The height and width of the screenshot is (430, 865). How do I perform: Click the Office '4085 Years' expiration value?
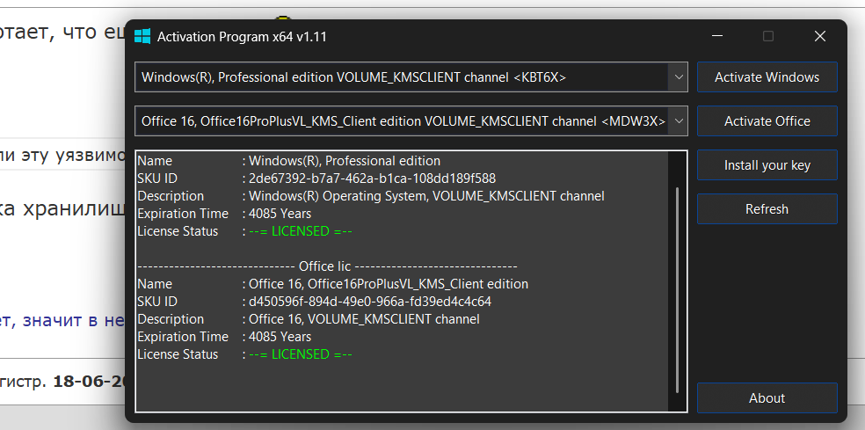click(280, 337)
